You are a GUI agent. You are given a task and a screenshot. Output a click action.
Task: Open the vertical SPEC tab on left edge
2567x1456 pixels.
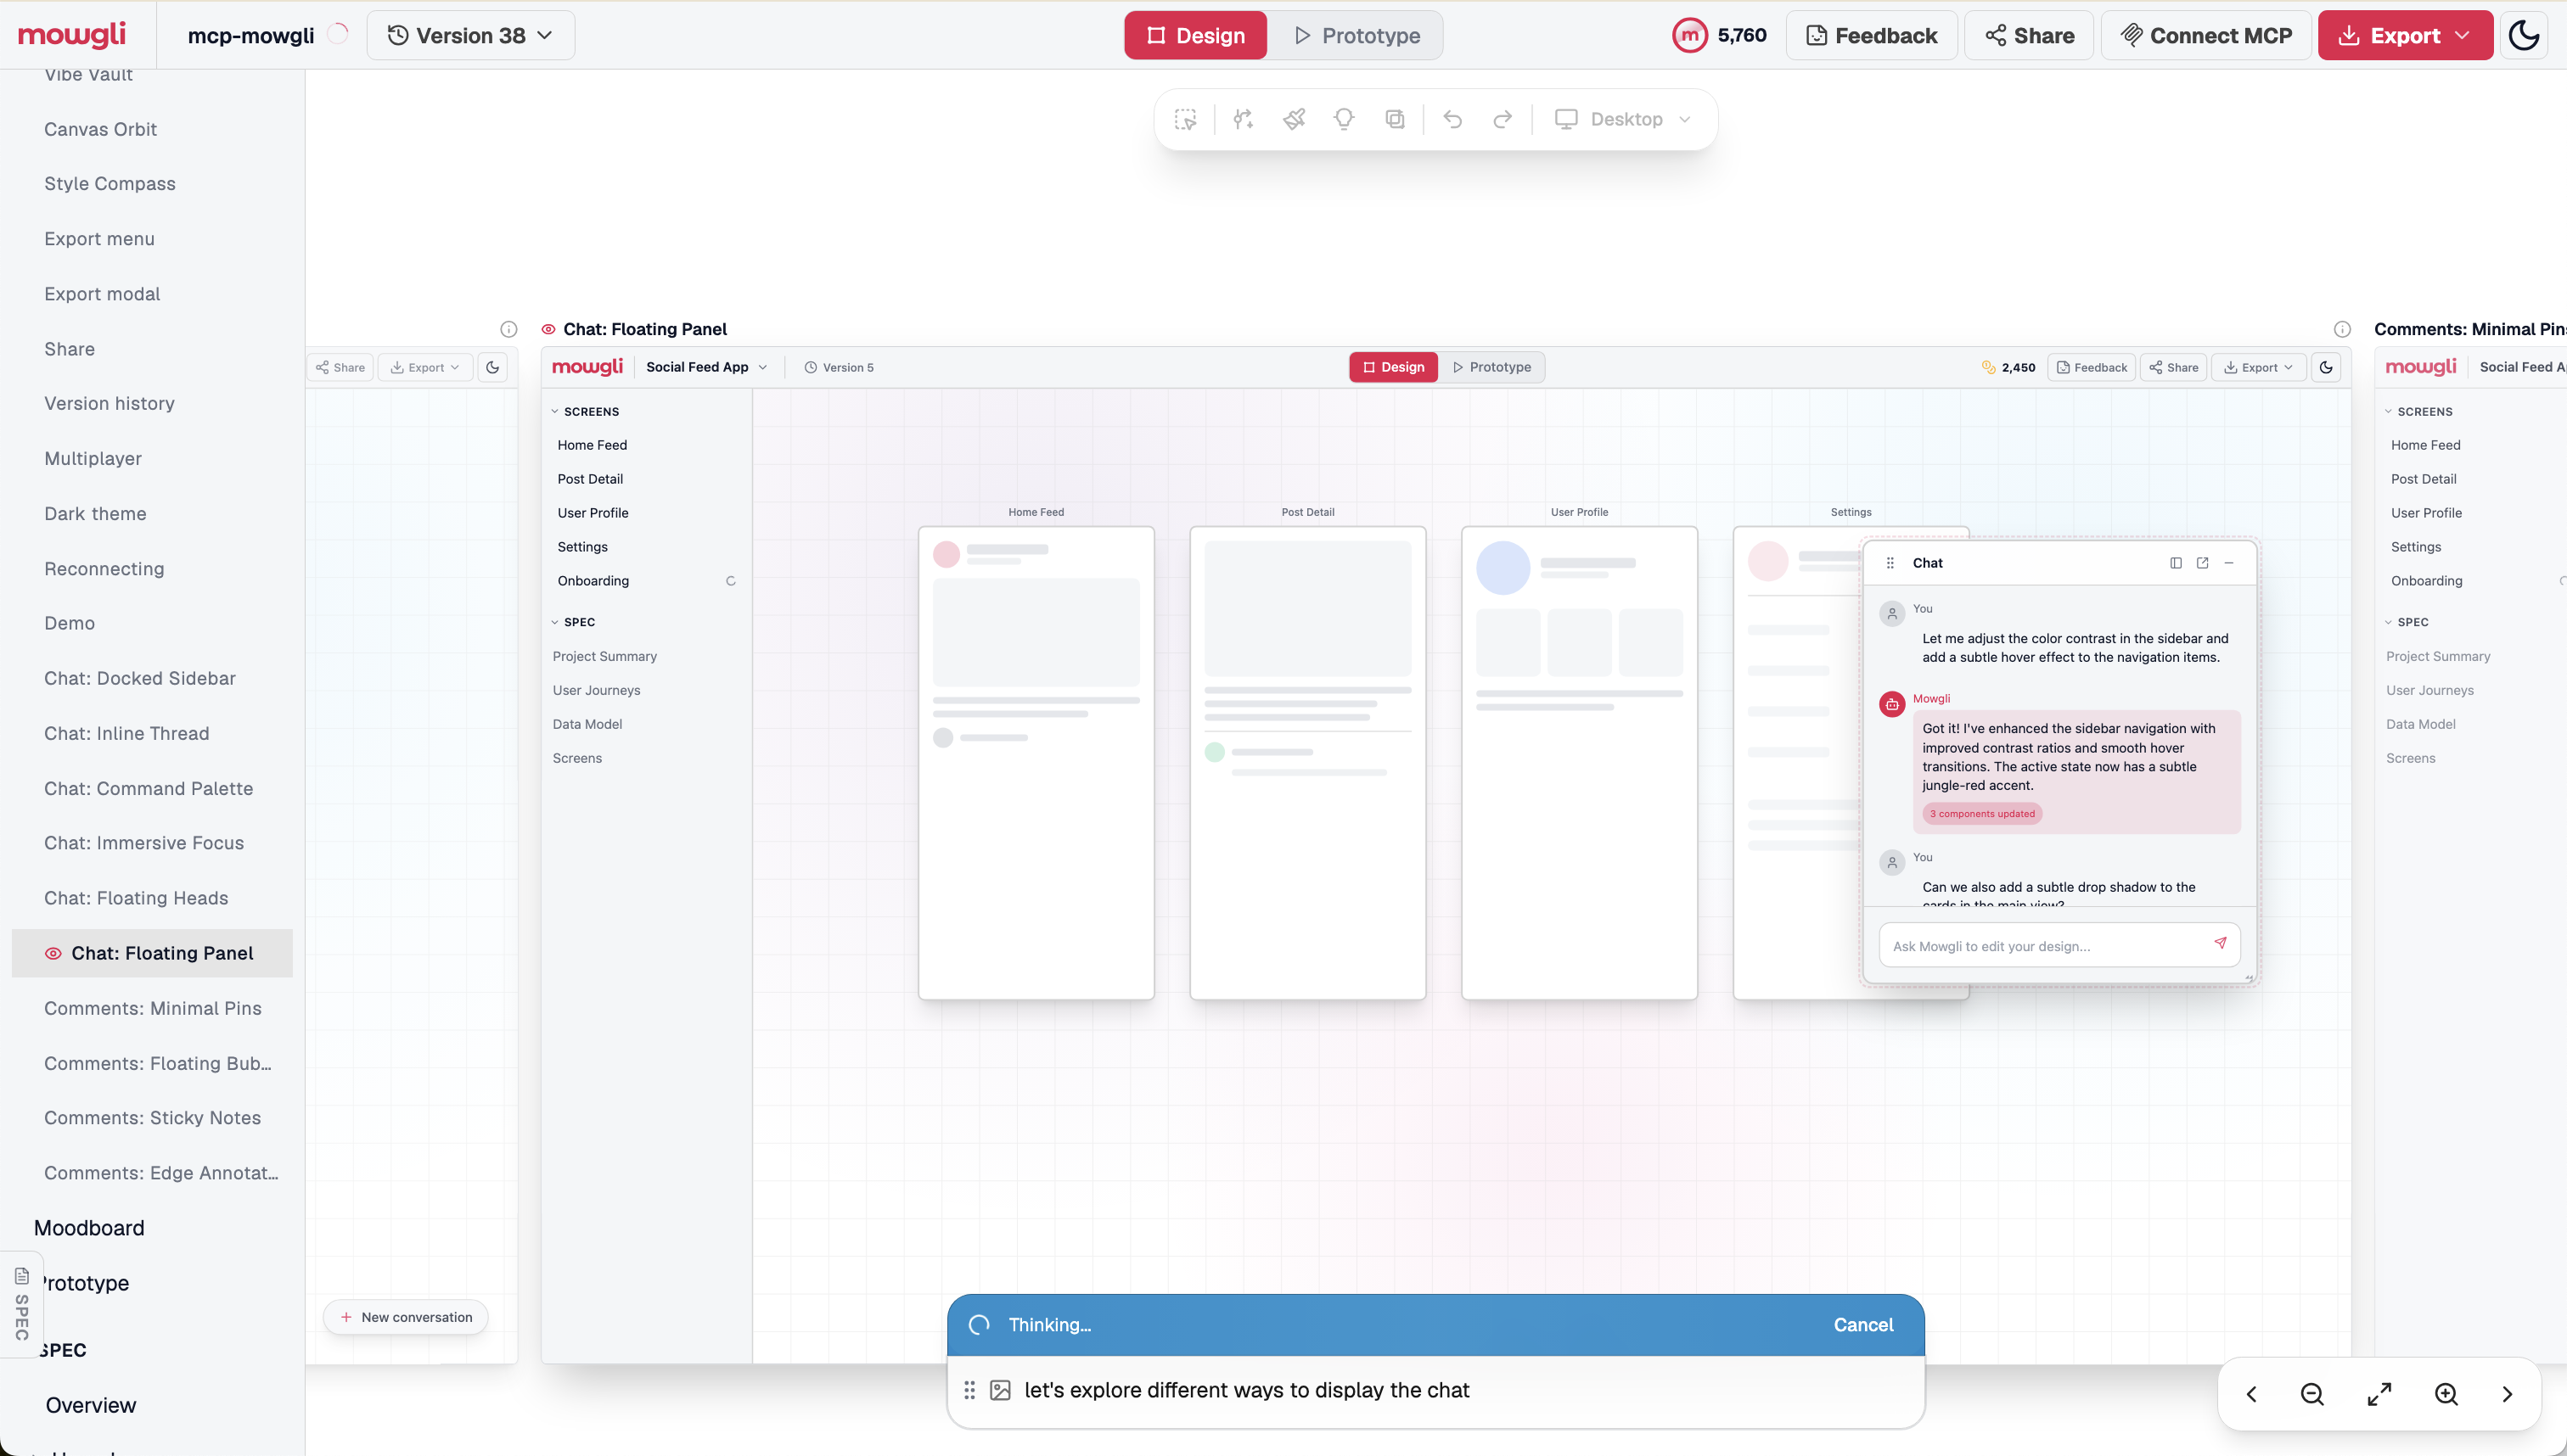pos(21,1304)
